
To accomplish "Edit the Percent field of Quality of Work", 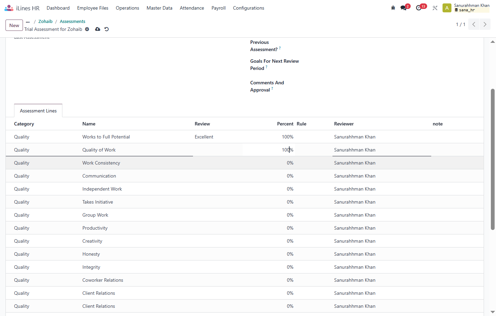I will 269,150.
